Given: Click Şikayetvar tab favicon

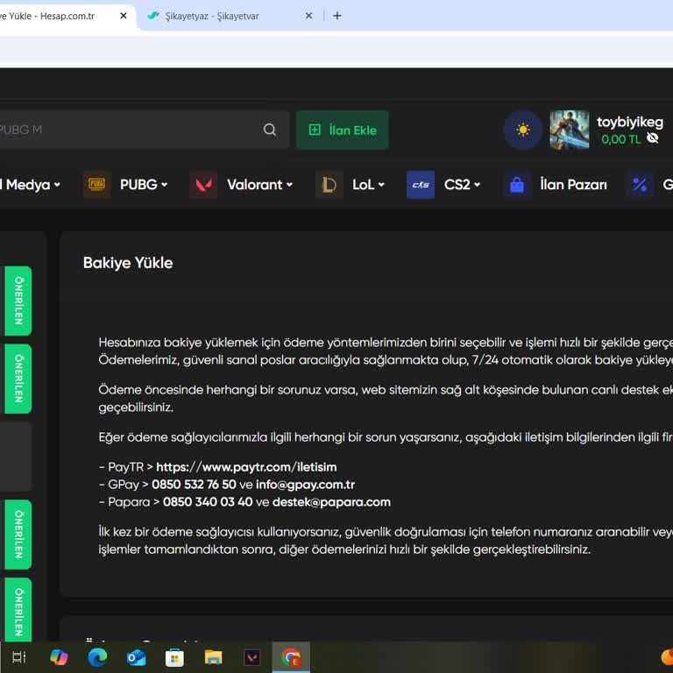Looking at the screenshot, I should click(152, 16).
